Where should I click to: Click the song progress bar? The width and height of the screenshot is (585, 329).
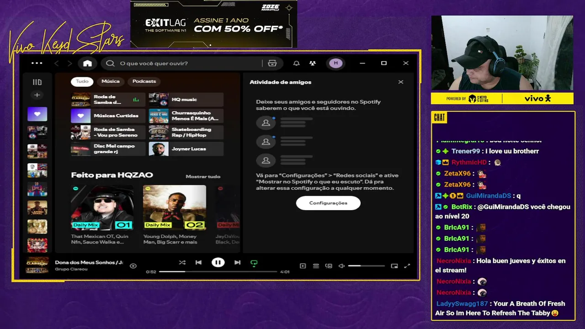click(218, 272)
